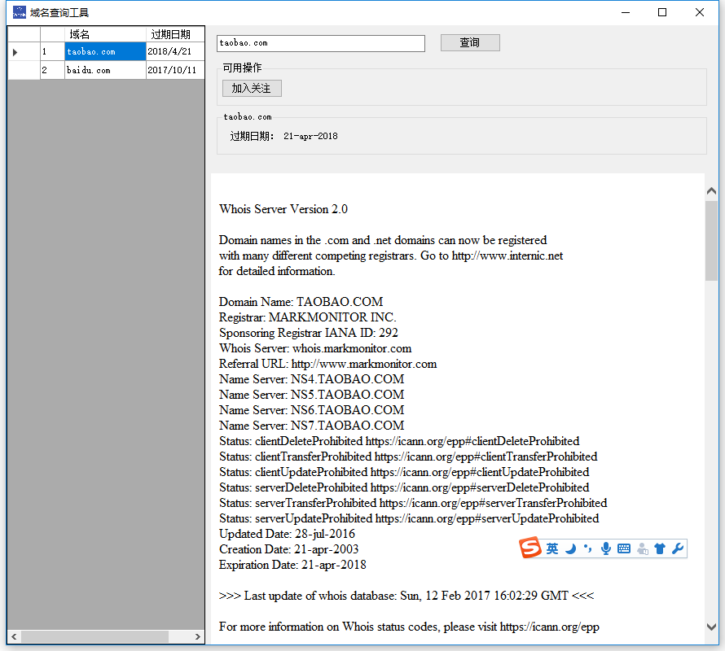Click domain list horizontal scrollbar thumb
This screenshot has height=651, width=725.
pyautogui.click(x=94, y=636)
